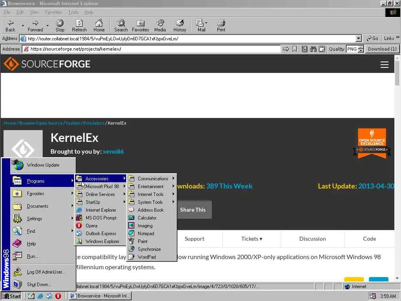
Task: Click the Emulators breadcrumb link
Action: (x=94, y=123)
